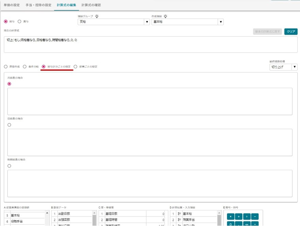The height and width of the screenshot is (226, 300).
Task: Switch to the 単価の設定 tab
Action: (x=12, y=5)
